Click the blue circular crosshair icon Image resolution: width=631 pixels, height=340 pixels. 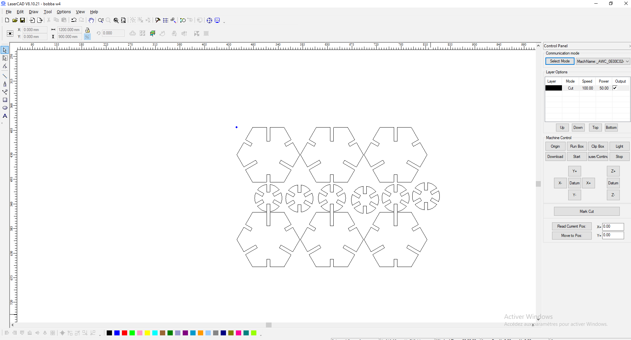(x=209, y=20)
